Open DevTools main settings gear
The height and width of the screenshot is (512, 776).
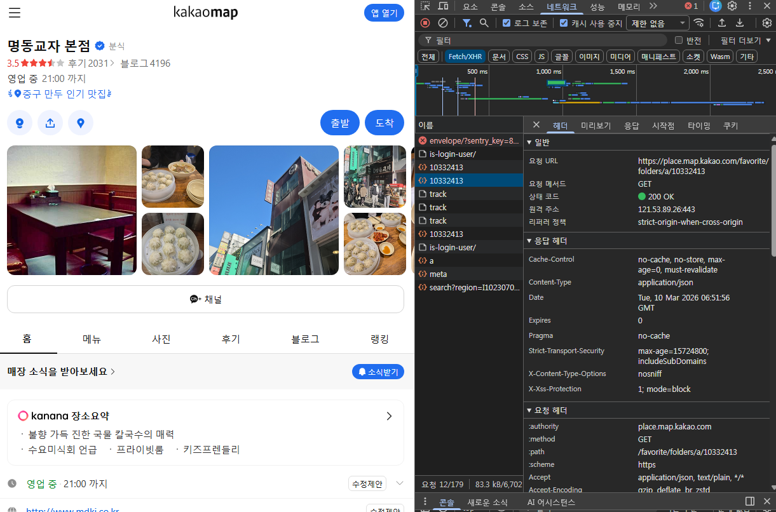pos(732,6)
